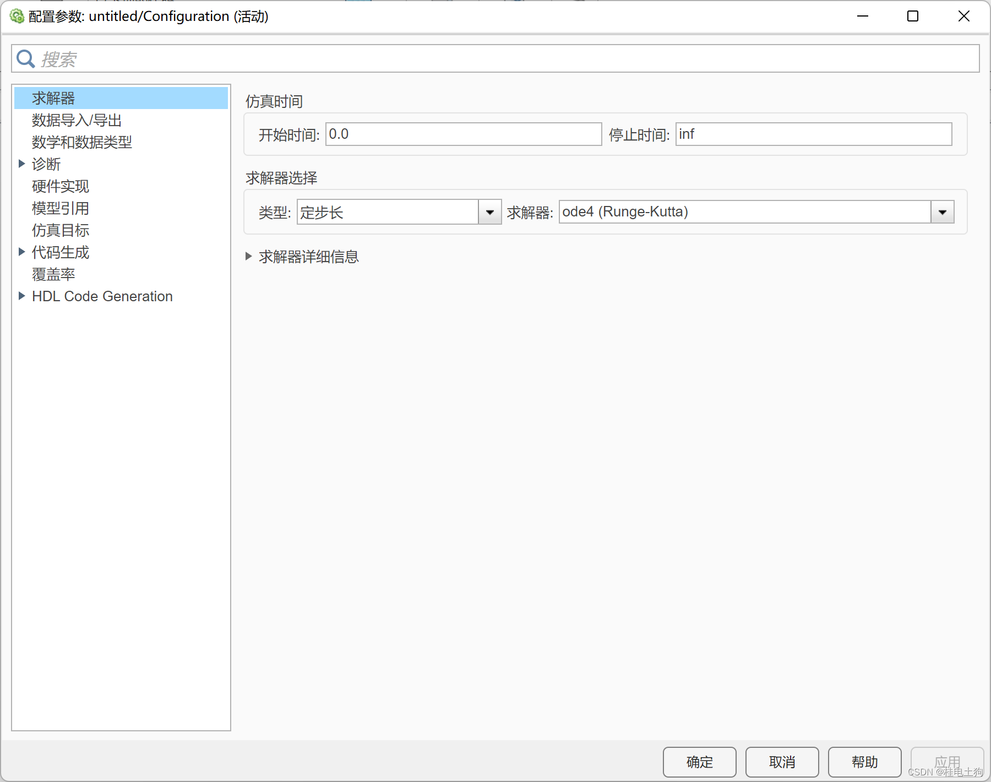Open the 求解器 dropdown showing ode4
The width and height of the screenshot is (991, 782).
942,211
